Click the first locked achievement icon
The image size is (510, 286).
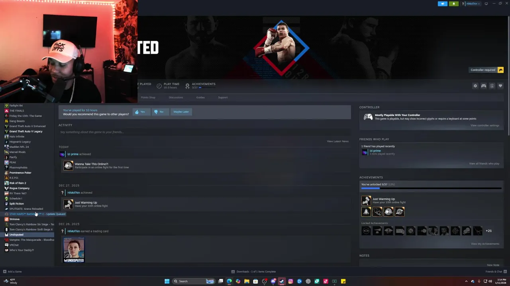pyautogui.click(x=366, y=231)
